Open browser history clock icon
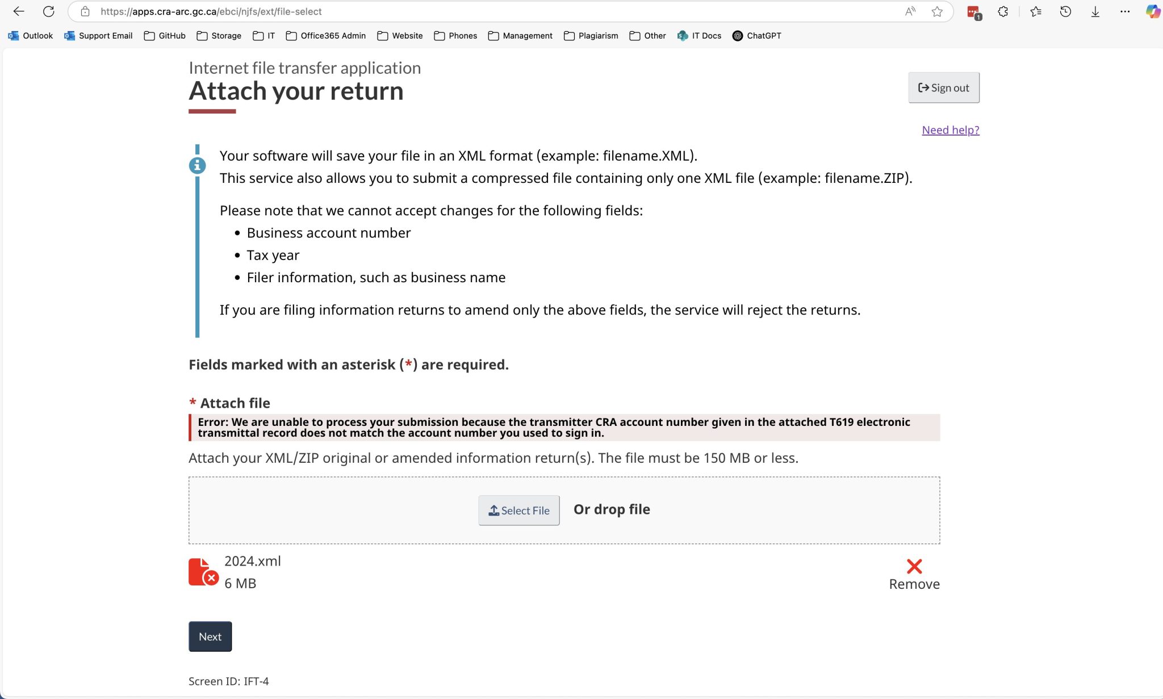Screen dimensions: 1163x699 tap(1065, 11)
